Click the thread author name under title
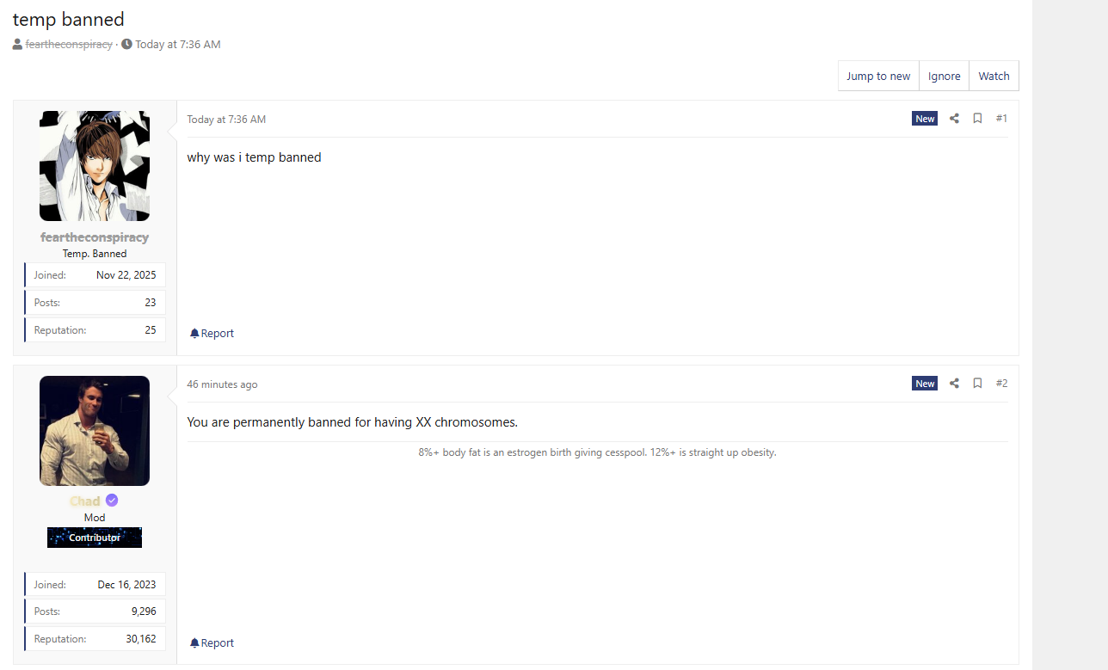This screenshot has height=670, width=1108. [69, 44]
